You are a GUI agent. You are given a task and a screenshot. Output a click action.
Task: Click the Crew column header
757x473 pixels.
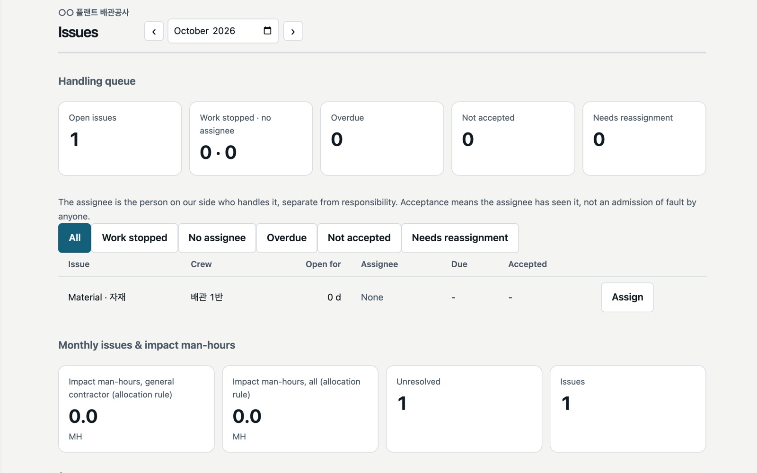[x=201, y=264]
